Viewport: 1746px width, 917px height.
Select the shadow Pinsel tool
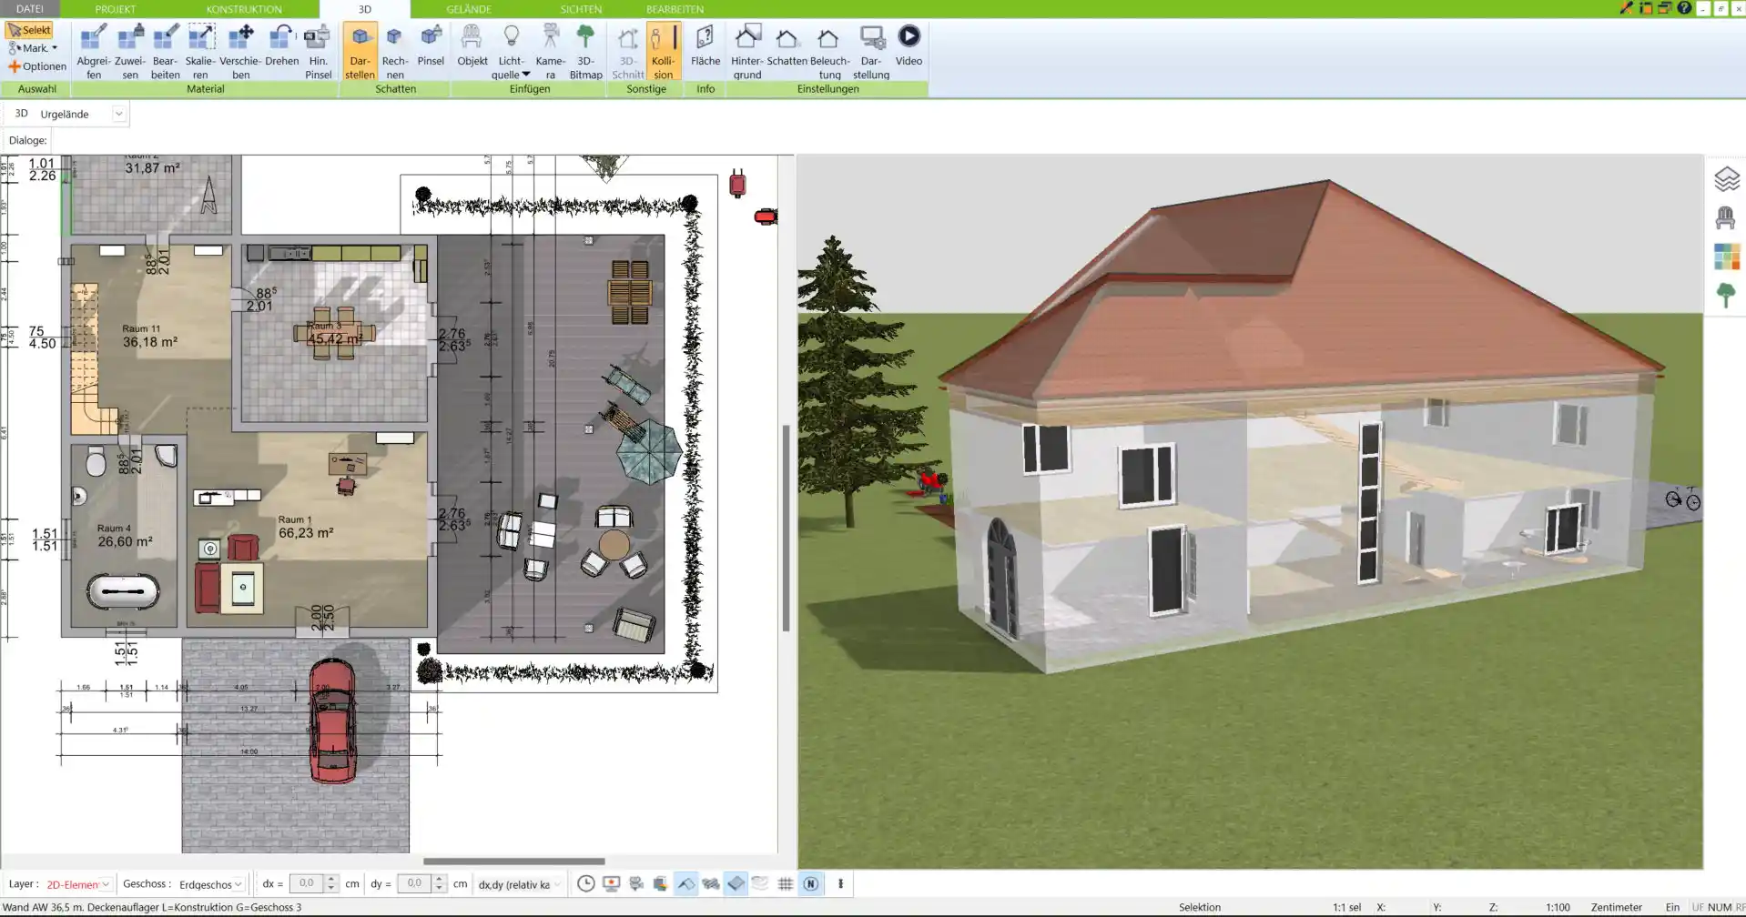point(431,45)
